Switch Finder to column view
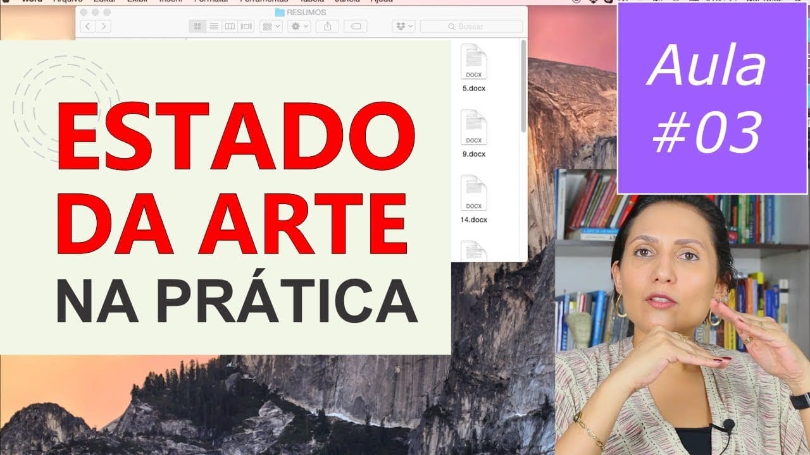The image size is (810, 455). tap(230, 27)
